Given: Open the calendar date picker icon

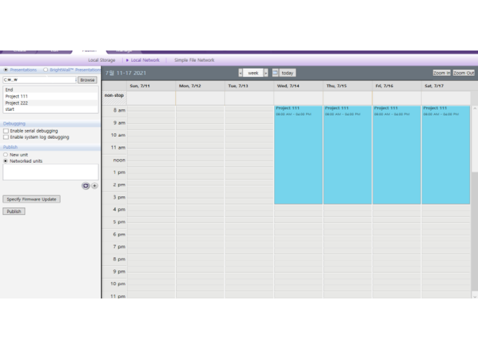Looking at the screenshot, I should [275, 73].
